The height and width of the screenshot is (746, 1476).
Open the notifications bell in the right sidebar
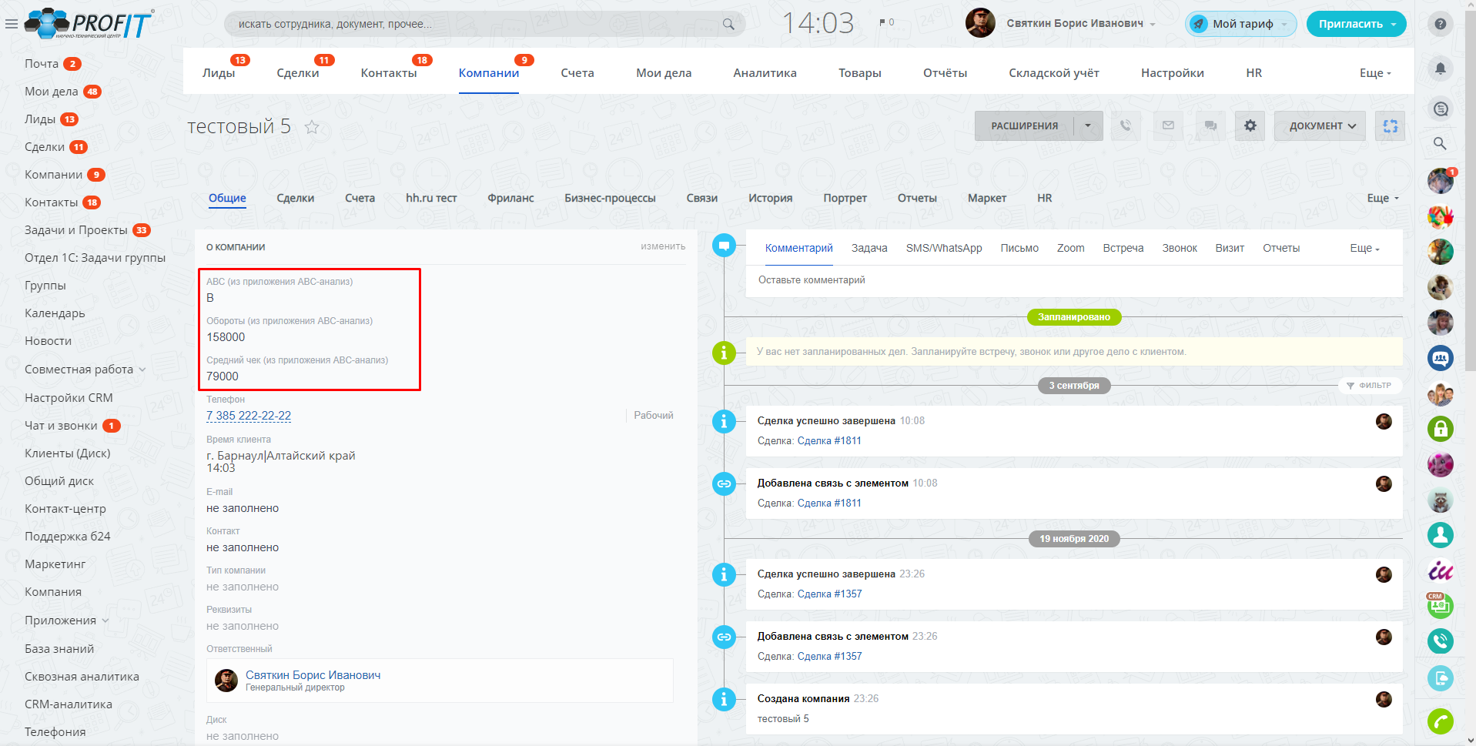point(1440,69)
